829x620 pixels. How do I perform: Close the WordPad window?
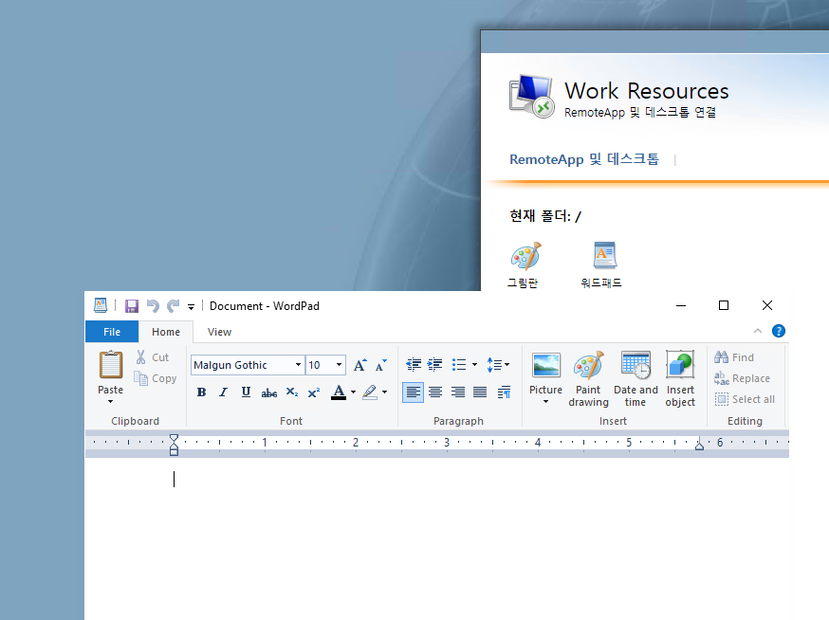(x=767, y=305)
